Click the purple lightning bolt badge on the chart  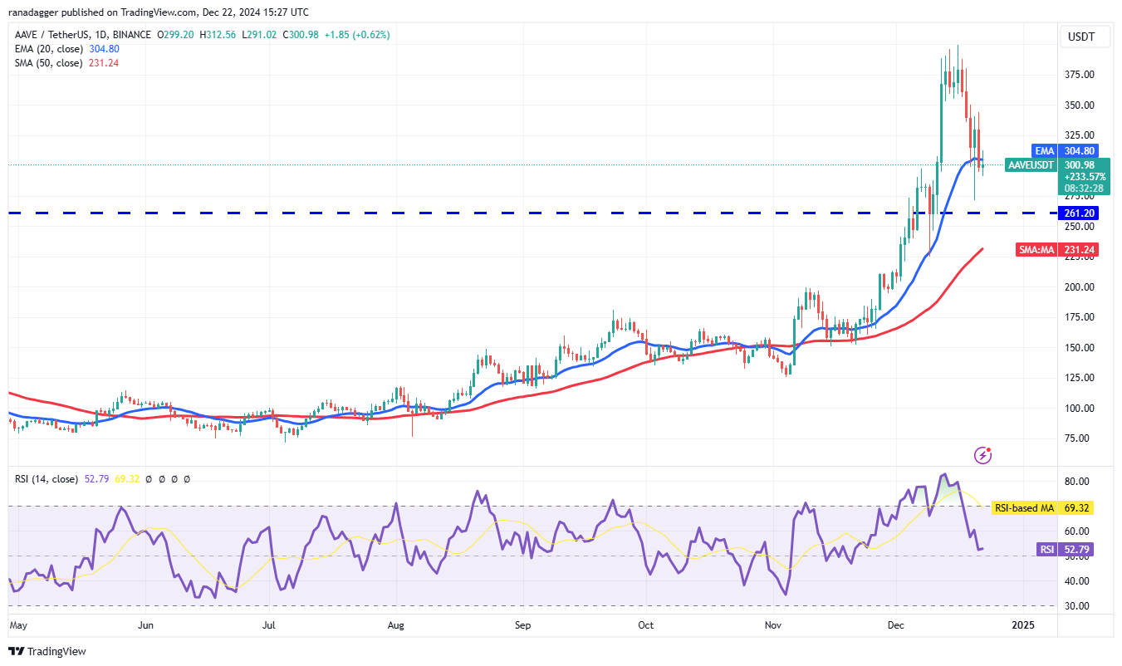pos(983,455)
